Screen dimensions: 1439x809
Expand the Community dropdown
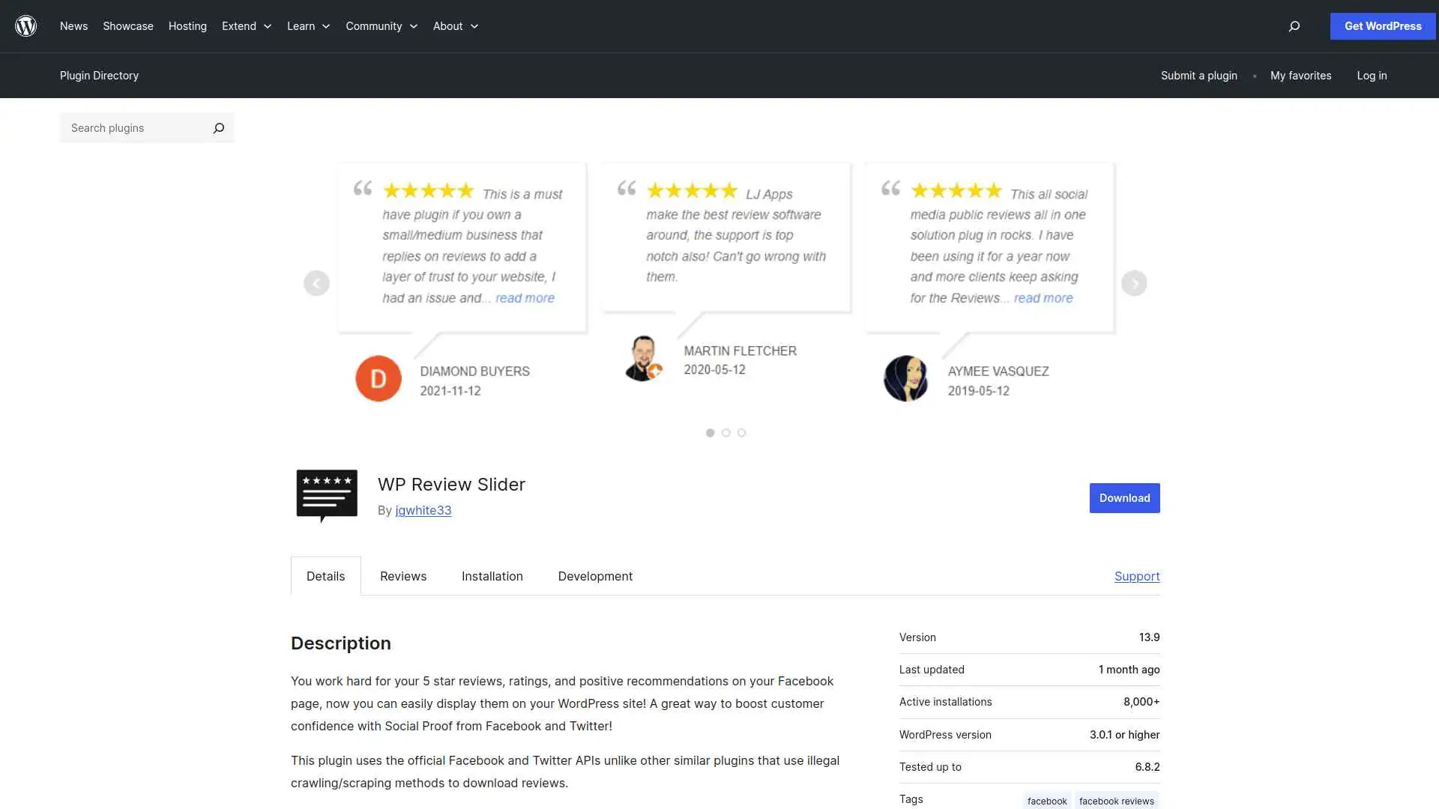tap(381, 26)
